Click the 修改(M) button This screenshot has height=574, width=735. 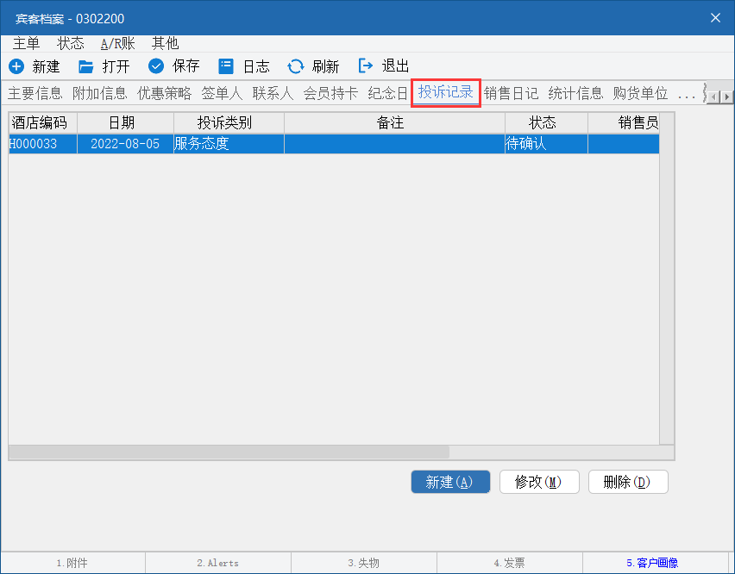[x=539, y=482]
